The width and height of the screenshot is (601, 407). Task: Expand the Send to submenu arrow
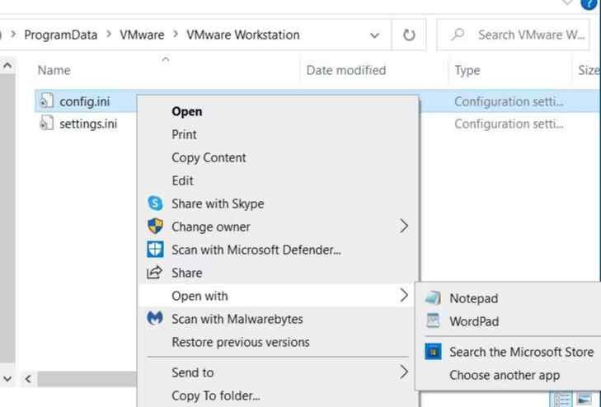pos(404,372)
